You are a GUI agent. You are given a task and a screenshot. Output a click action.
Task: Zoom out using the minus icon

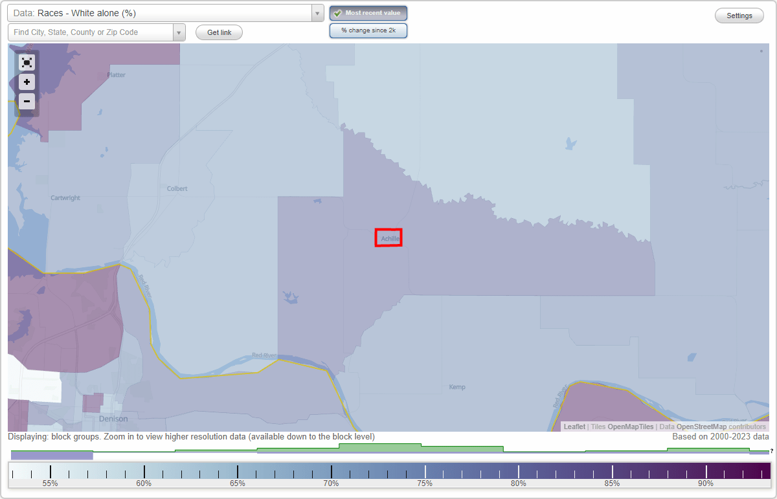(27, 101)
